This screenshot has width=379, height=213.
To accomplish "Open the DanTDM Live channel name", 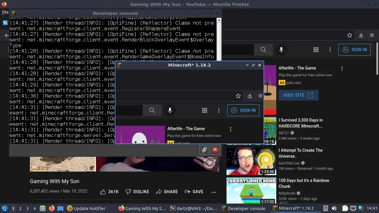I will click(289, 163).
